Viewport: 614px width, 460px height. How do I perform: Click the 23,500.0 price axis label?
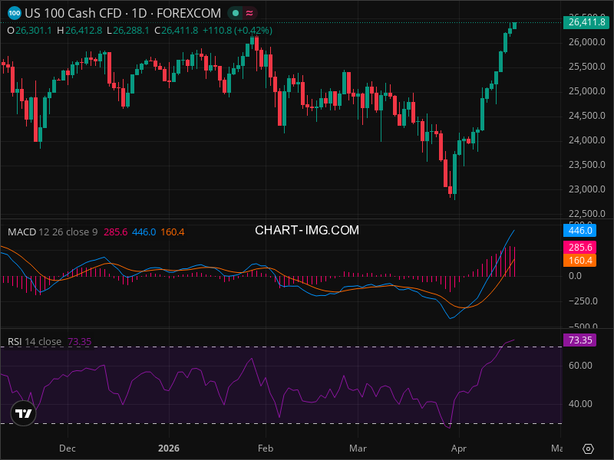point(586,165)
